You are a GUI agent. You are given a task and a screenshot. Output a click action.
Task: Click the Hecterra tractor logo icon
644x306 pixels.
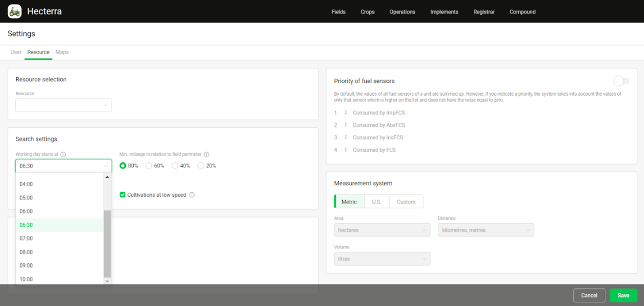coord(14,12)
